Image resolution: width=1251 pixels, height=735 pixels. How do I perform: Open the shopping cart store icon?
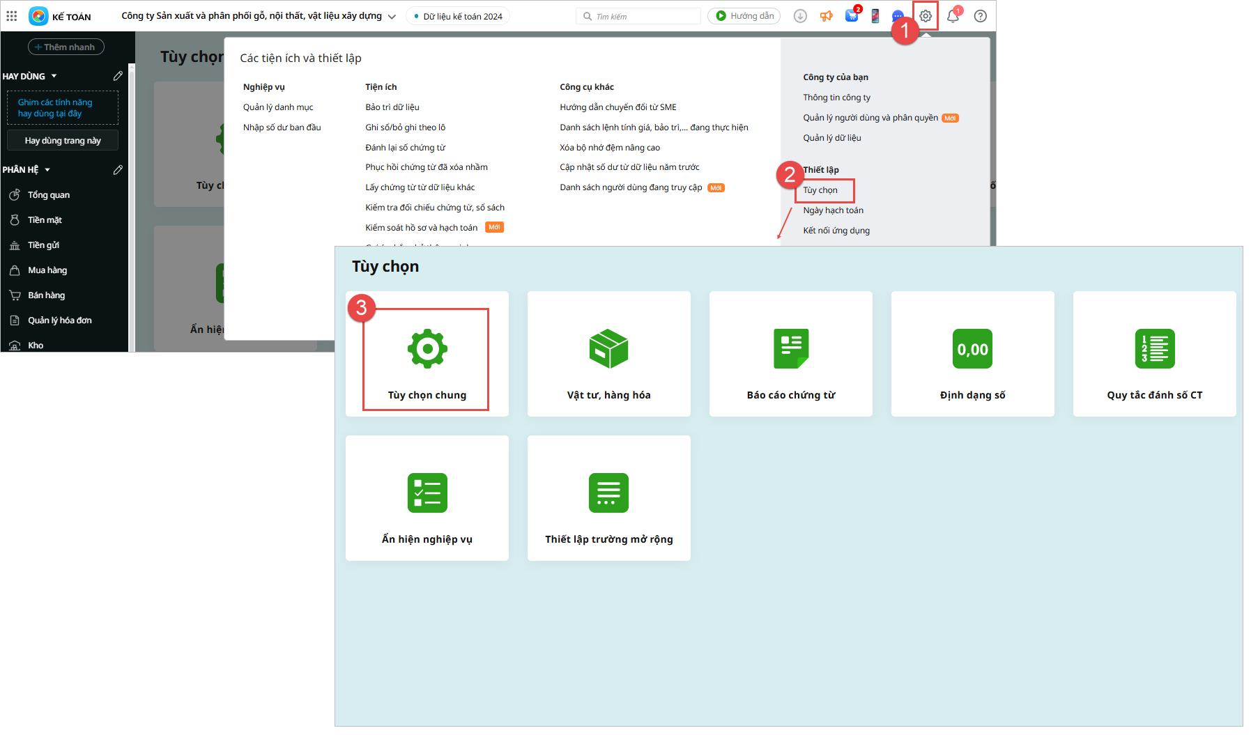(x=851, y=16)
